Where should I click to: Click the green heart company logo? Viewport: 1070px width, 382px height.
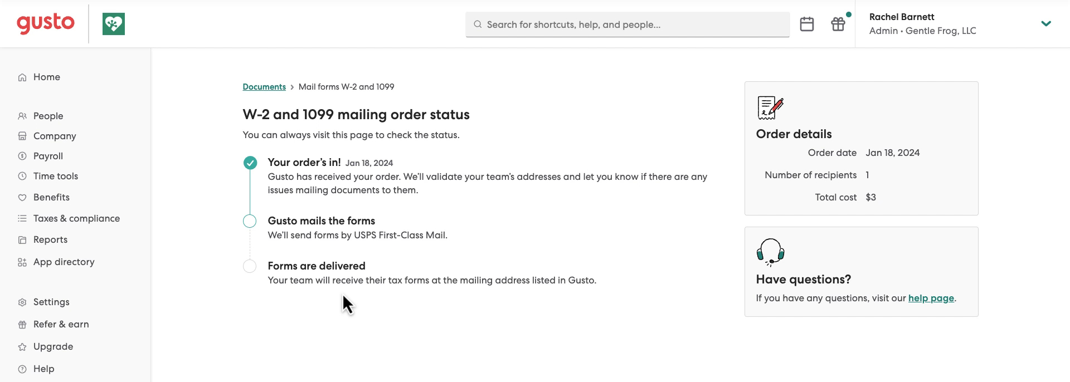tap(114, 24)
